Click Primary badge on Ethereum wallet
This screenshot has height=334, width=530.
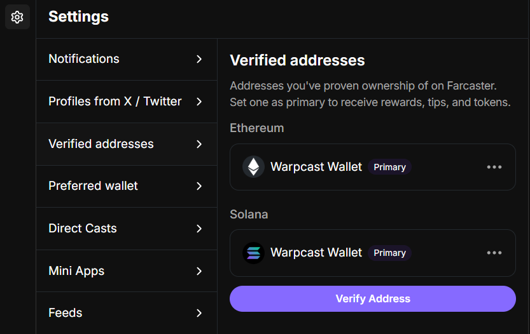[x=389, y=167]
